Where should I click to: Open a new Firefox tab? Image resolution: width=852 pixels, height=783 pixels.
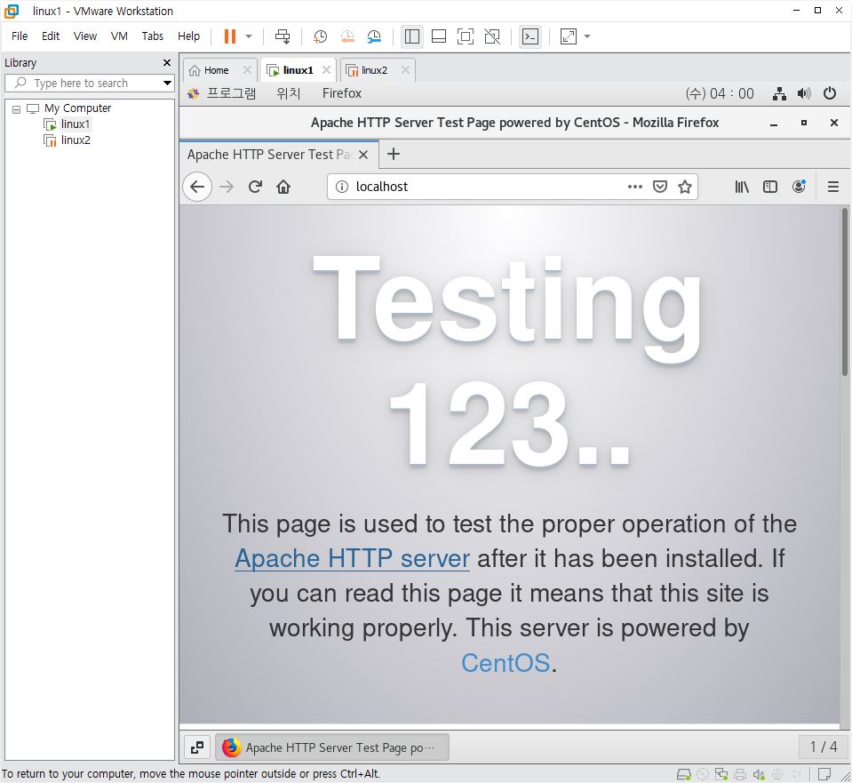point(394,155)
